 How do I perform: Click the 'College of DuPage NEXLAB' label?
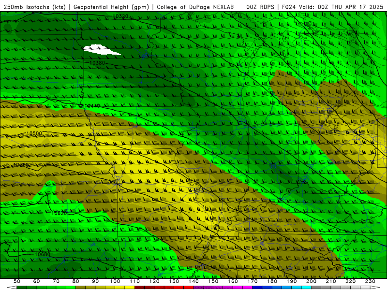195,7
